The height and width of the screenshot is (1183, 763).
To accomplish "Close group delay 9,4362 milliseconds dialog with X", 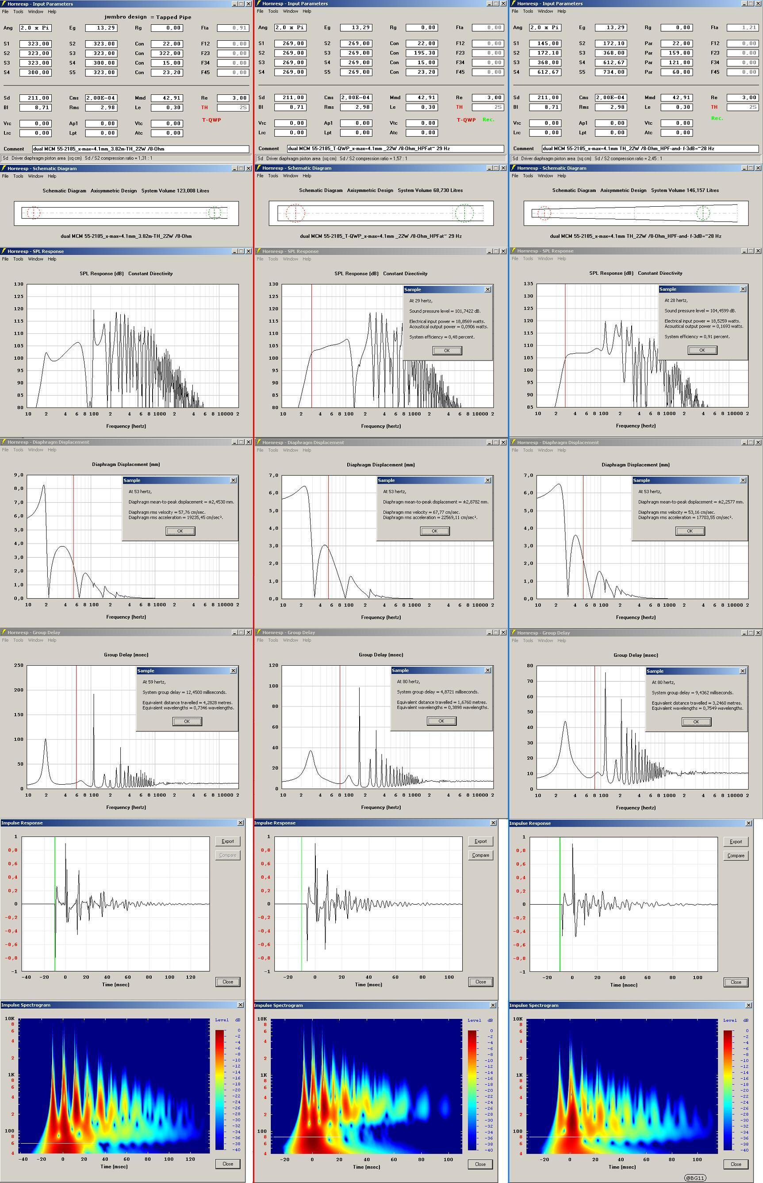I will click(742, 671).
